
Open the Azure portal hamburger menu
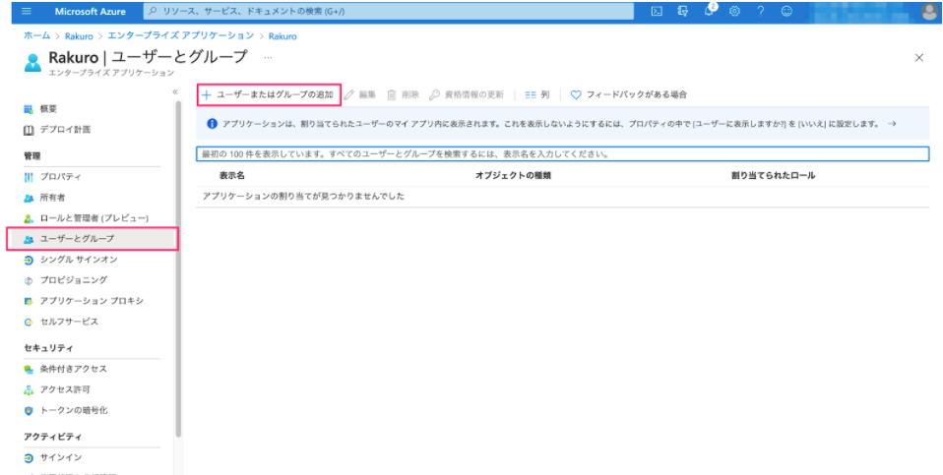coord(27,12)
